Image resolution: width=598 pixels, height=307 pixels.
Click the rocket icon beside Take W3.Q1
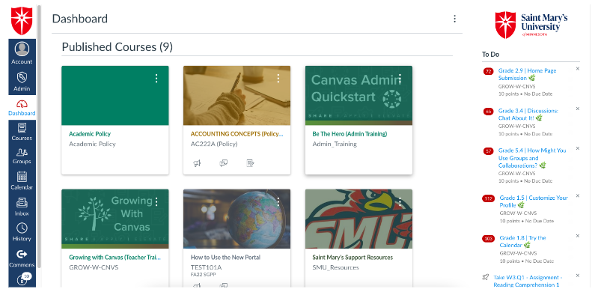pyautogui.click(x=486, y=278)
